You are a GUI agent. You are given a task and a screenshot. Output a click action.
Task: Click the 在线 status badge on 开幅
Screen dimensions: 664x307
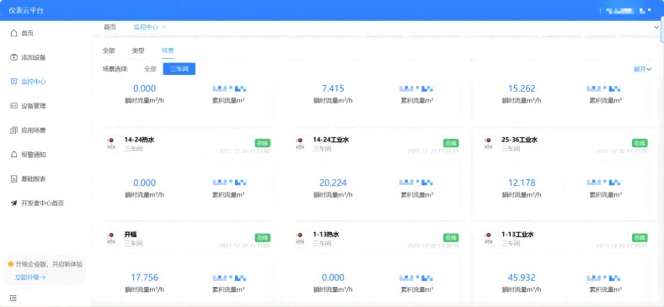(263, 238)
